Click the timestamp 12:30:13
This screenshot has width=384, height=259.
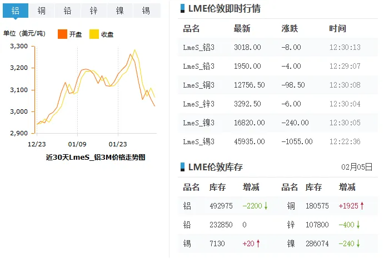[x=345, y=47]
